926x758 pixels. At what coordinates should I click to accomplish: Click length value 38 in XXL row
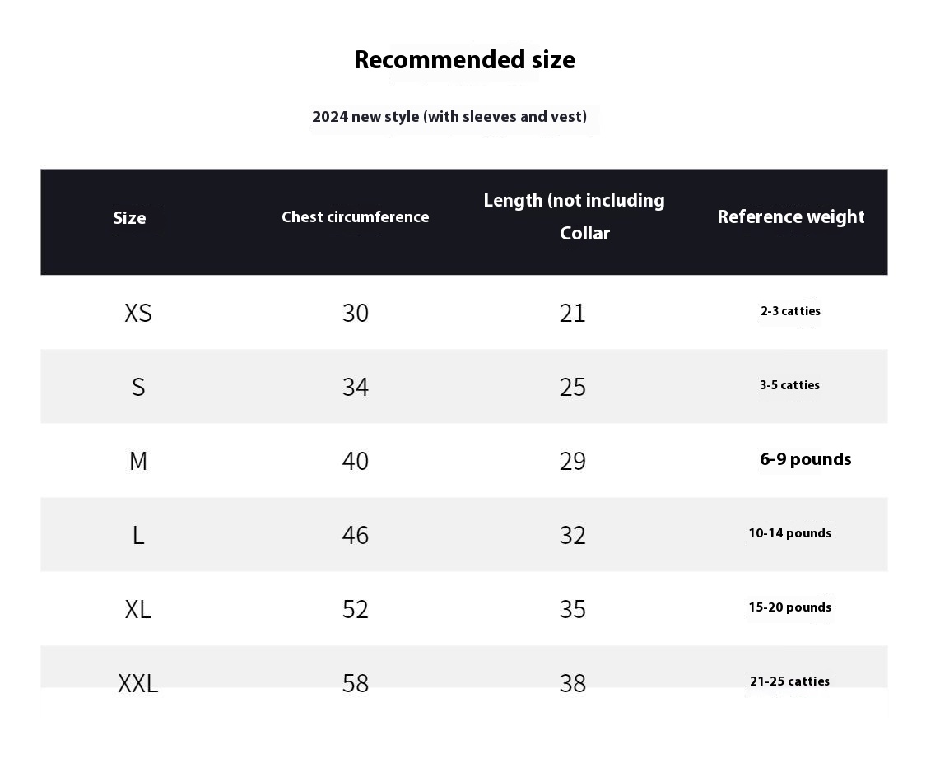coord(573,684)
